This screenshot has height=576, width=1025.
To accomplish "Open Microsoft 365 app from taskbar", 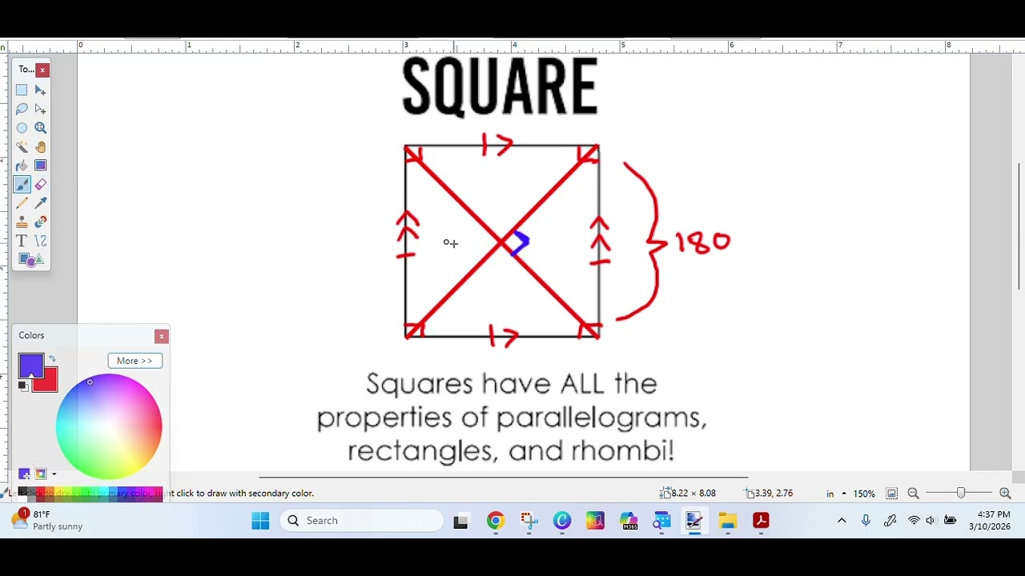I will (629, 521).
